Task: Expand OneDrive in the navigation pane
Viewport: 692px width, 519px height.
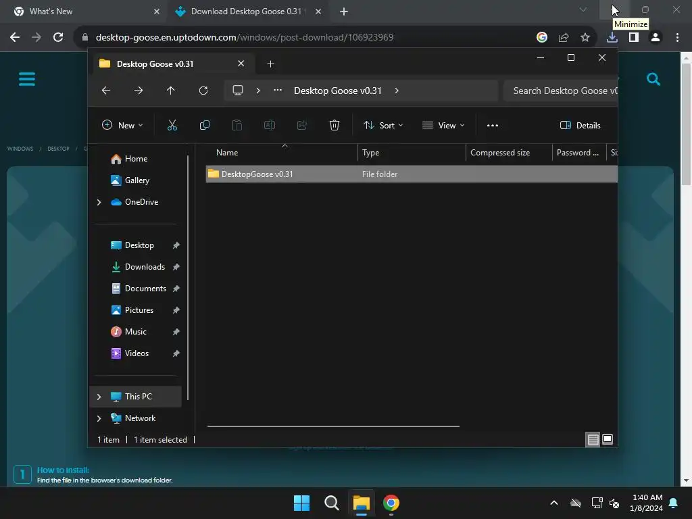Action: tap(99, 202)
